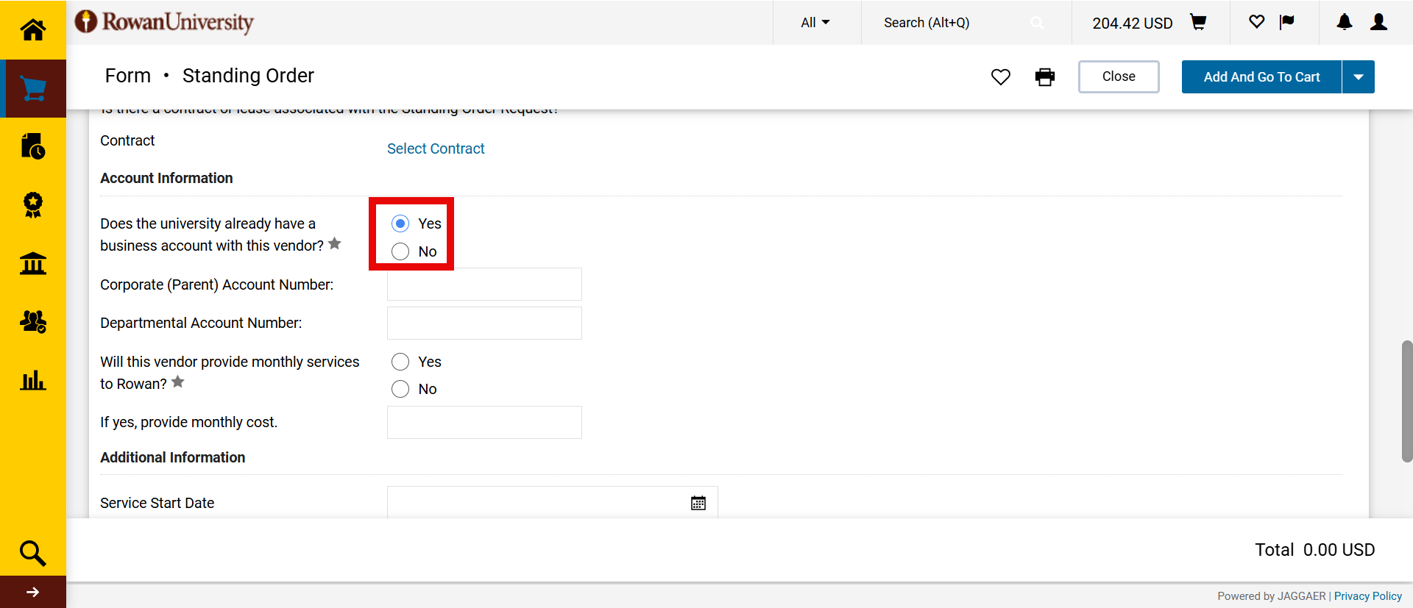The width and height of the screenshot is (1413, 608).
Task: Select Yes for monthly services question
Action: [x=400, y=362]
